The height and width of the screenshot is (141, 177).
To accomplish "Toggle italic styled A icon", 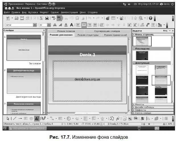I will pos(60,25).
